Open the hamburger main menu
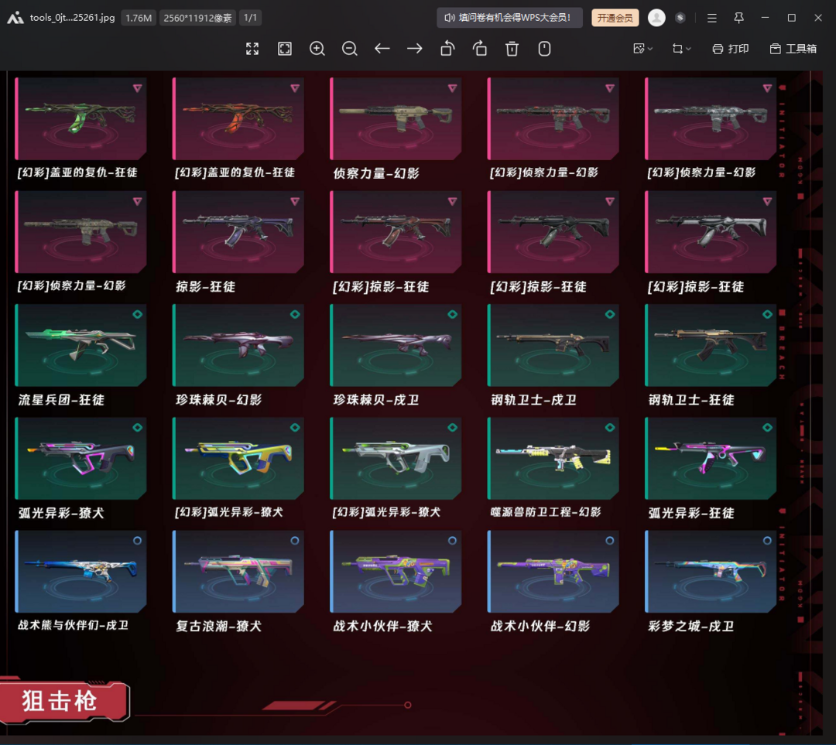Screen dimensions: 836x745 [x=712, y=18]
